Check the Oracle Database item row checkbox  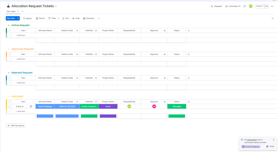pyautogui.click(x=9, y=106)
